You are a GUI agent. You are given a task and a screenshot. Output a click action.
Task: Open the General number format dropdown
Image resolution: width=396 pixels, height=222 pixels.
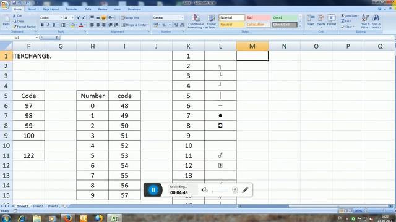tap(183, 18)
